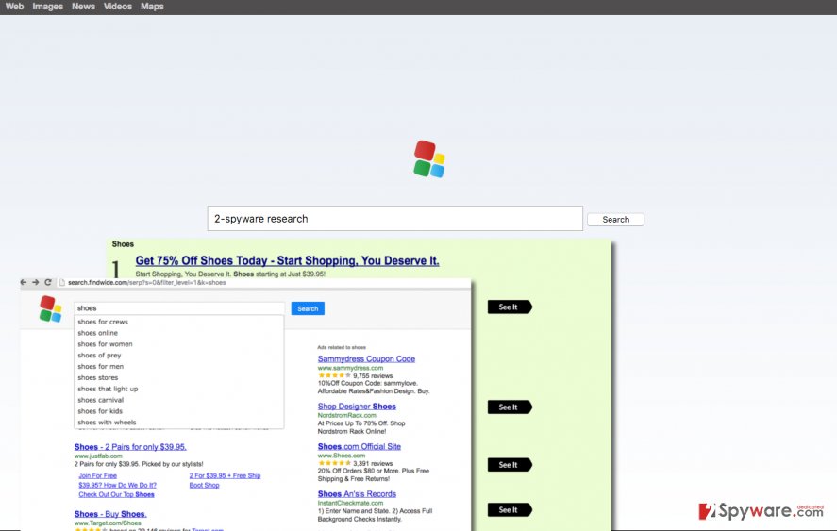Open the Web tab in top bar
This screenshot has width=837, height=531.
(x=14, y=7)
